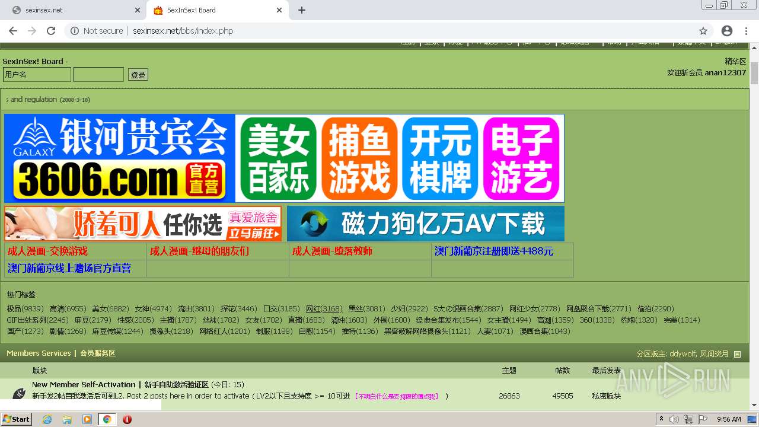Reload the current page
Screen dimensions: 759x427
click(x=51, y=31)
